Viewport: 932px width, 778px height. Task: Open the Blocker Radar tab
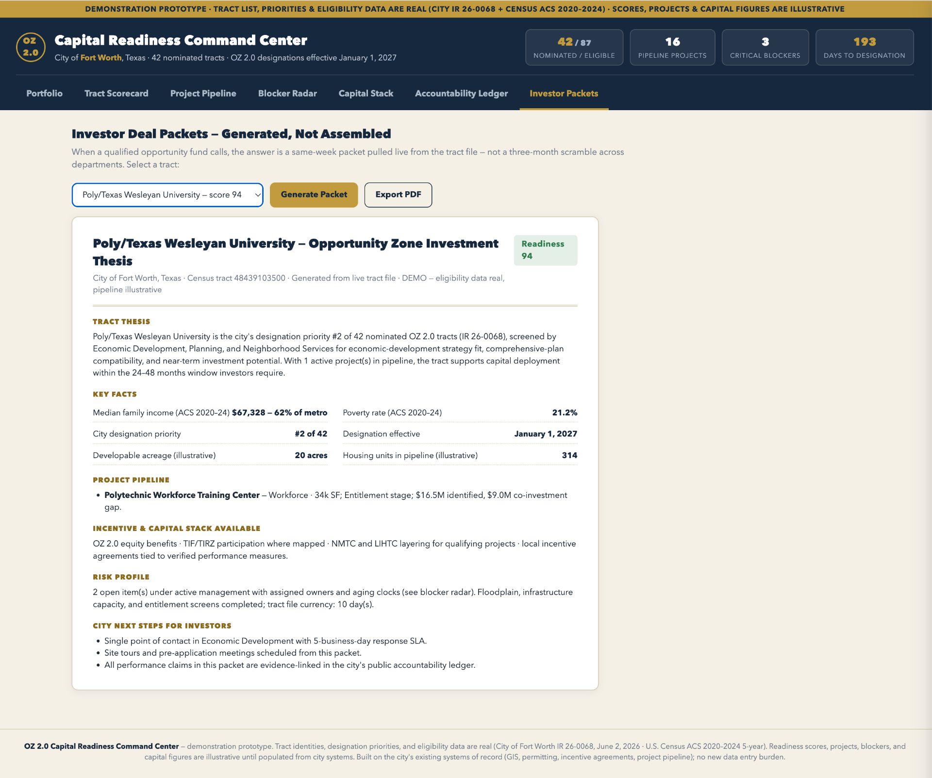click(287, 93)
